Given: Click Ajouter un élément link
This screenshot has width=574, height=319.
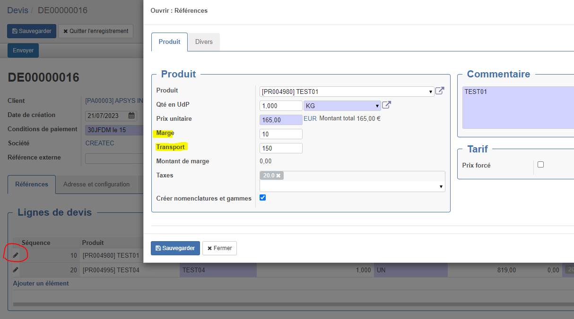Looking at the screenshot, I should 41,284.
